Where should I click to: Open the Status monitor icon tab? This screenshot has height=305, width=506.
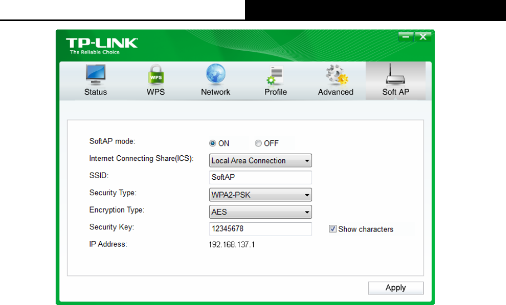pos(96,80)
